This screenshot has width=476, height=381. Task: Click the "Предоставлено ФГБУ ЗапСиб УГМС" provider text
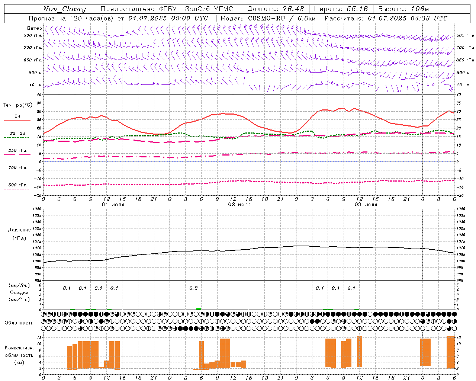[x=169, y=9]
